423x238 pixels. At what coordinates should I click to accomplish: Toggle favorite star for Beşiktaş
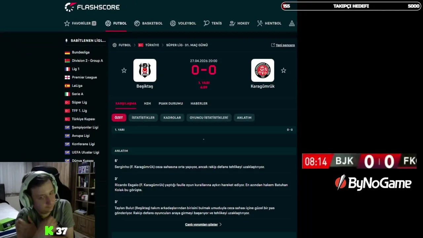point(124,70)
